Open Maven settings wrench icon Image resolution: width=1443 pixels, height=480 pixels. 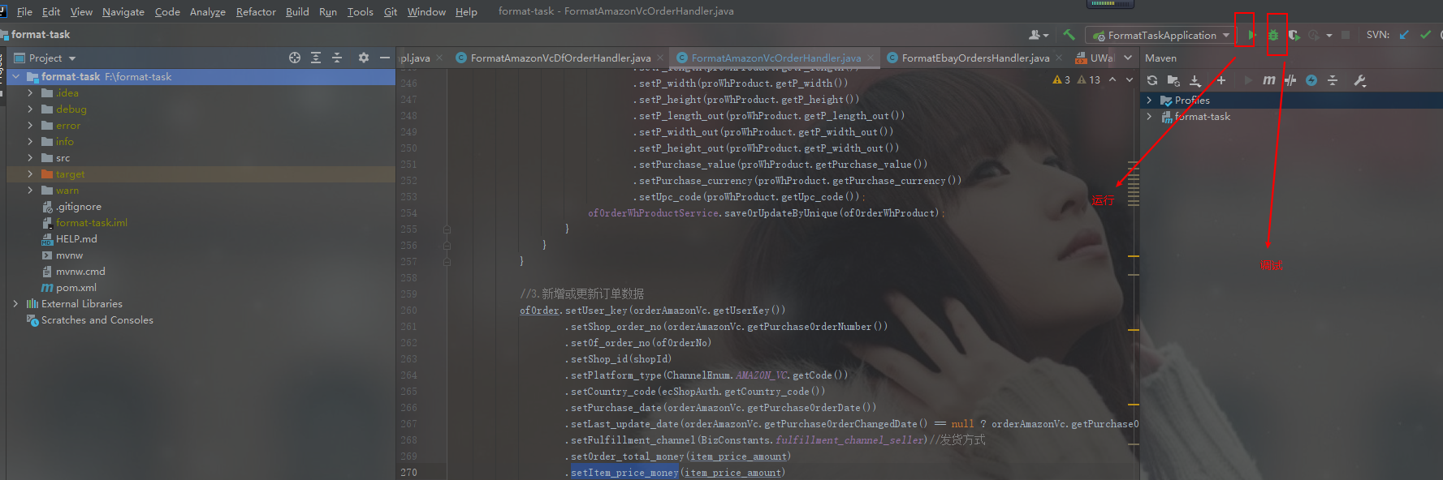1359,80
